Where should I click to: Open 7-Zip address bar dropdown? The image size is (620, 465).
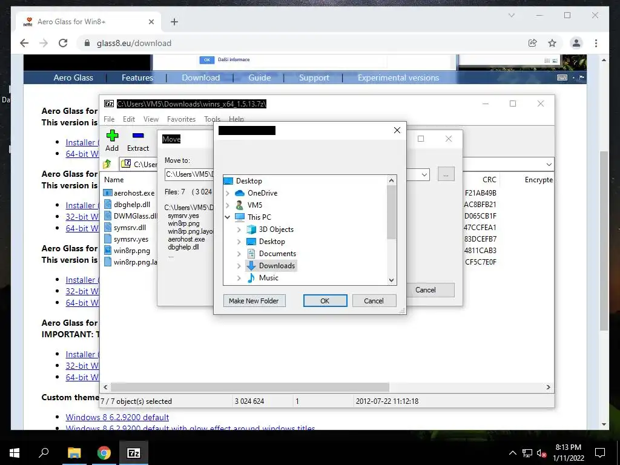tap(549, 164)
